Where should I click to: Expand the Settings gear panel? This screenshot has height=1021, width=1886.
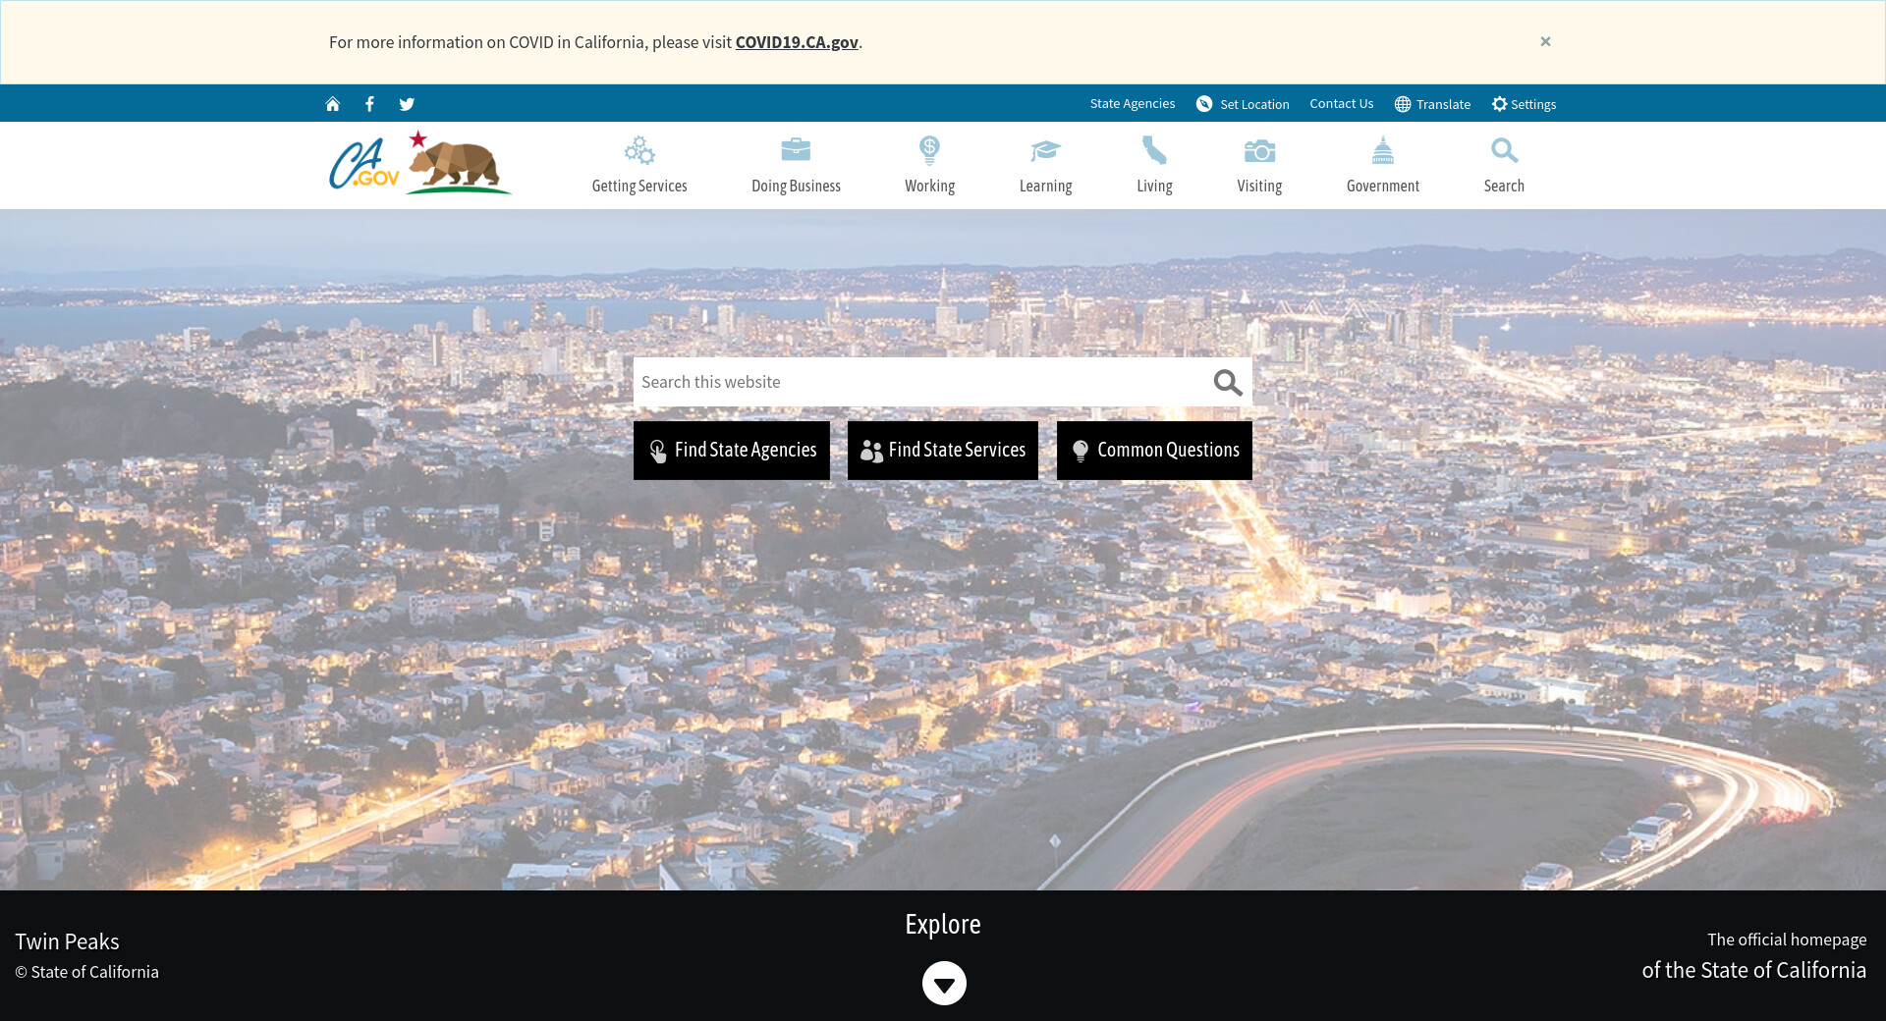pyautogui.click(x=1524, y=104)
